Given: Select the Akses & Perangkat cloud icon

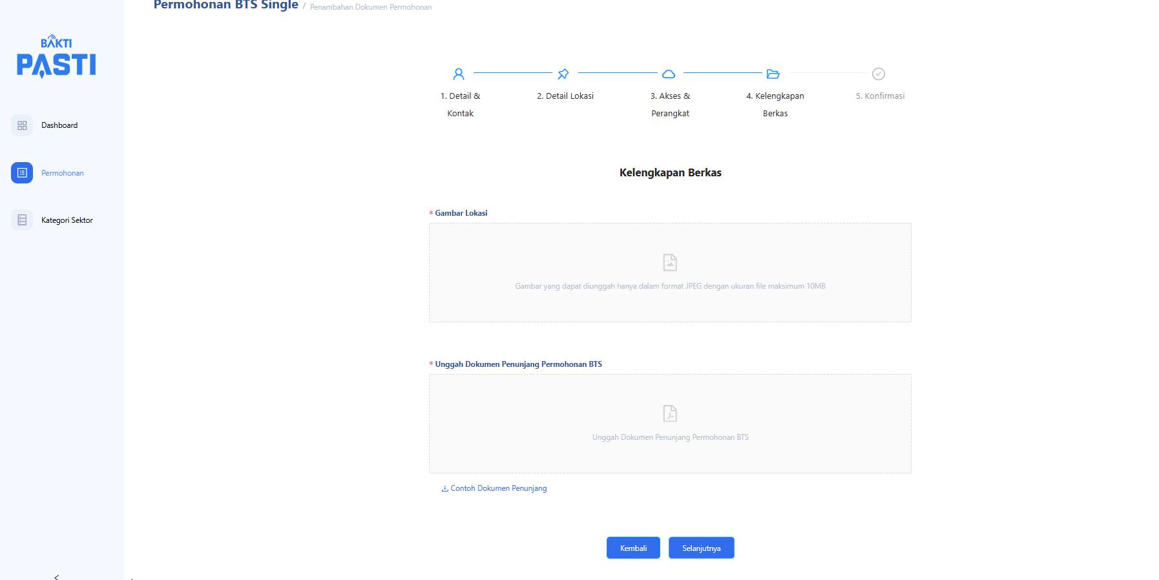Looking at the screenshot, I should coord(669,74).
